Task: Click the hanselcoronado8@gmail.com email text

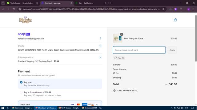Action: [31, 39]
